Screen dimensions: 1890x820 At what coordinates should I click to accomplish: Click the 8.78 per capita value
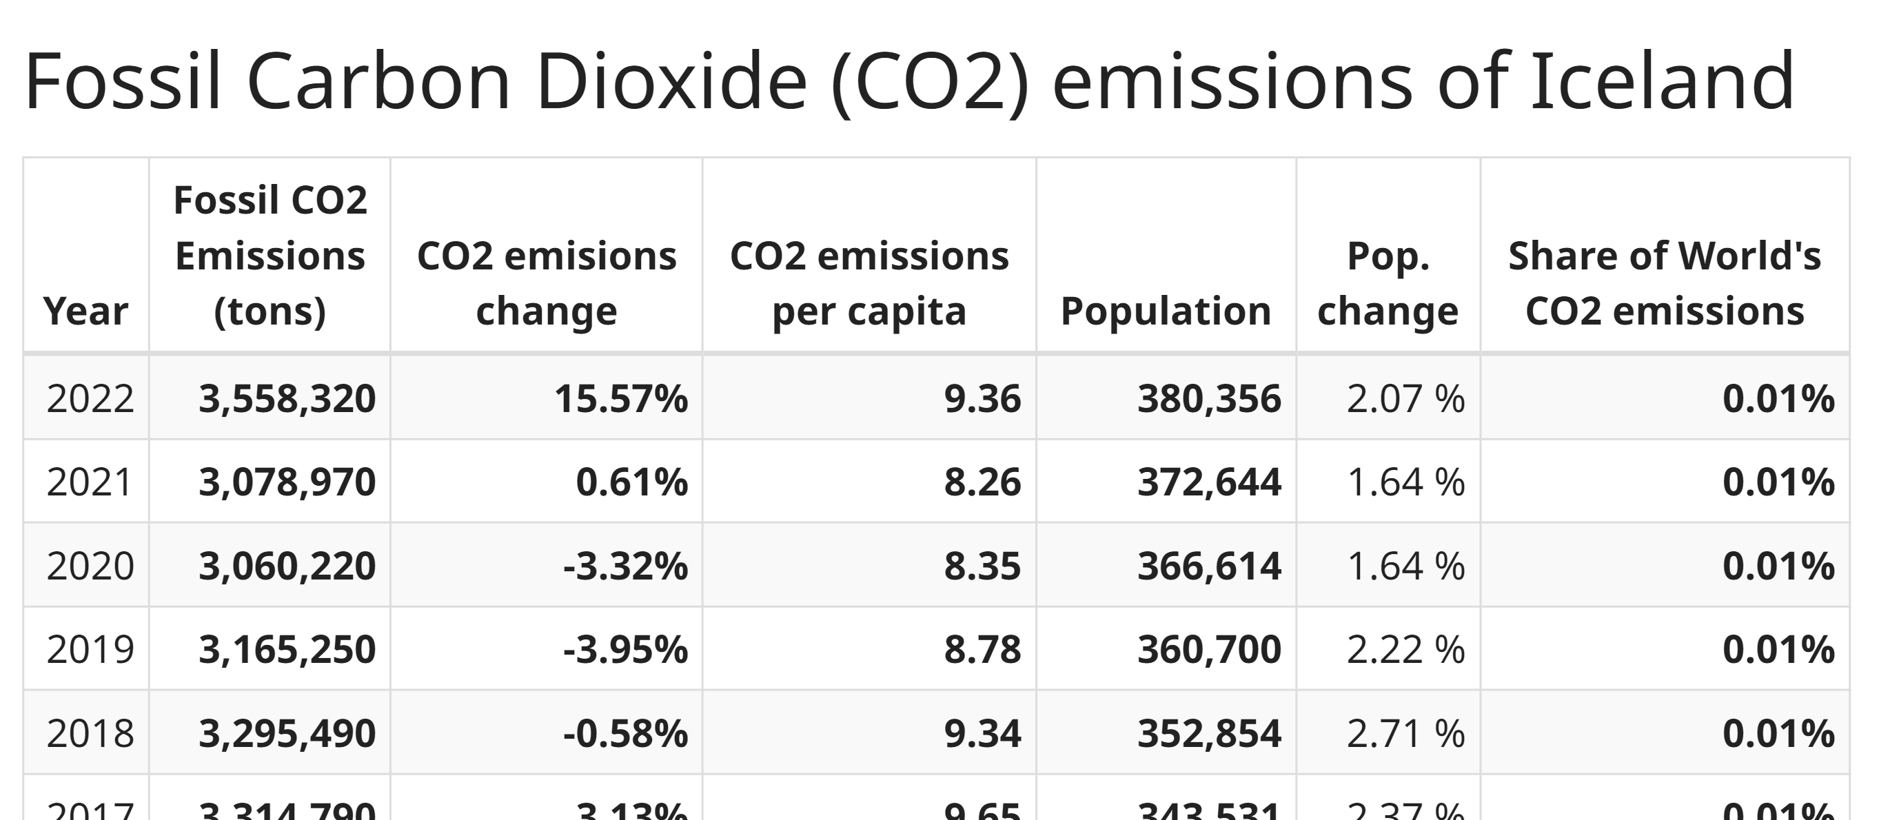pyautogui.click(x=982, y=650)
